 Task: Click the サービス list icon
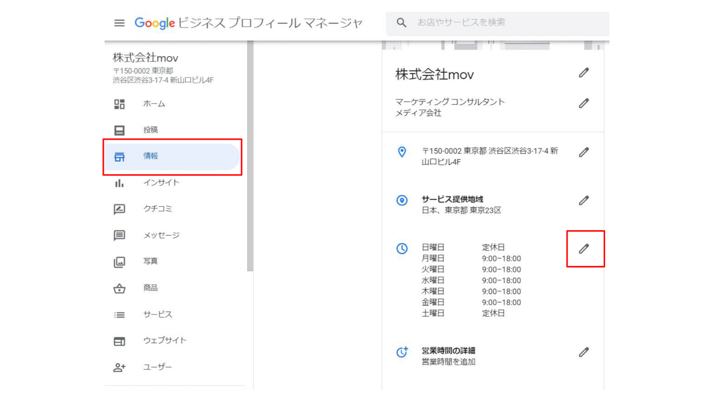pos(119,314)
